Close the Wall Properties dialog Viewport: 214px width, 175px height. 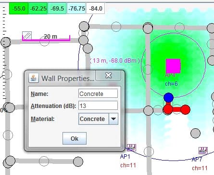pyautogui.click(x=108, y=75)
